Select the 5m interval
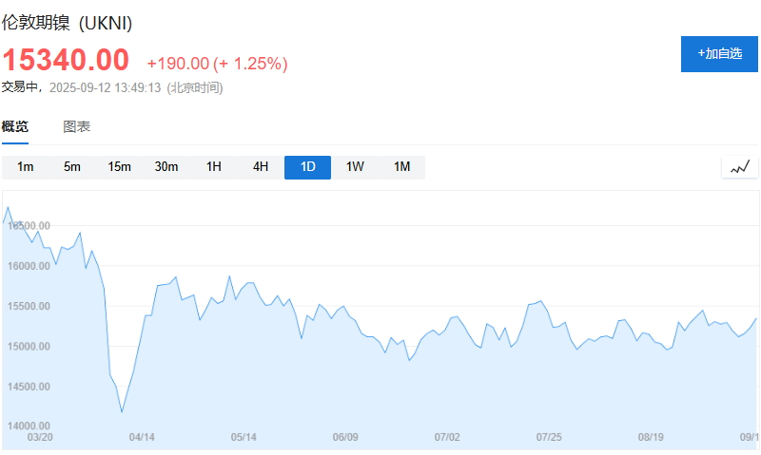Viewport: 761px width, 455px height. tap(72, 167)
